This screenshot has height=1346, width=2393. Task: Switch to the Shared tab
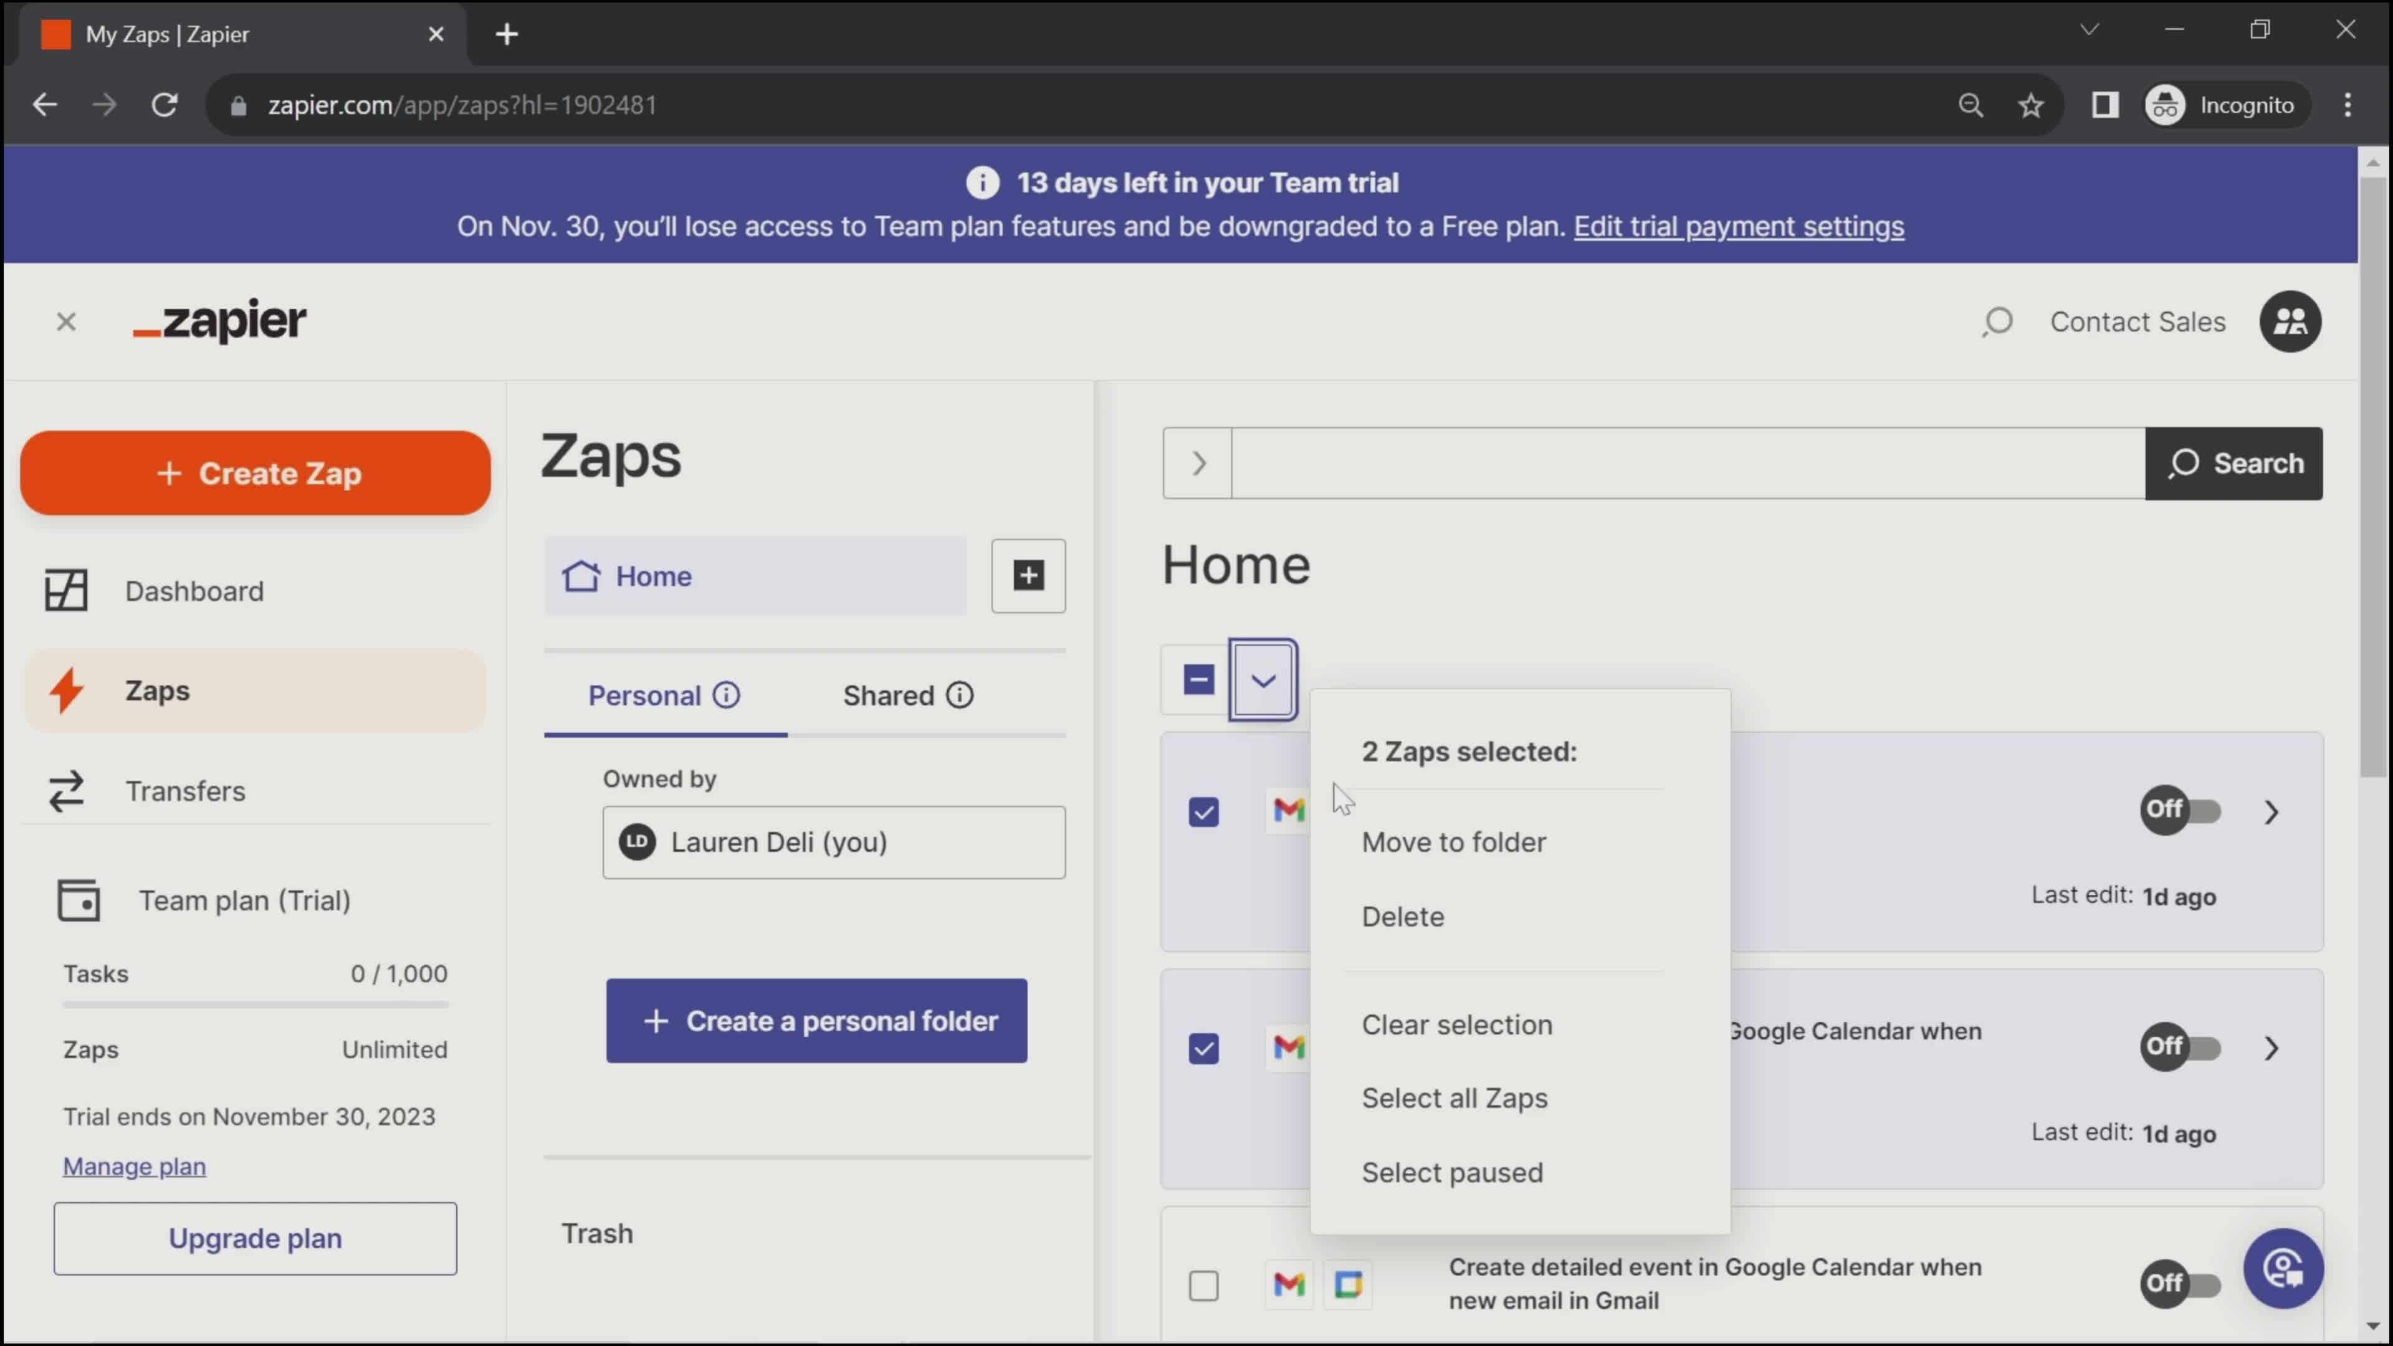907,696
